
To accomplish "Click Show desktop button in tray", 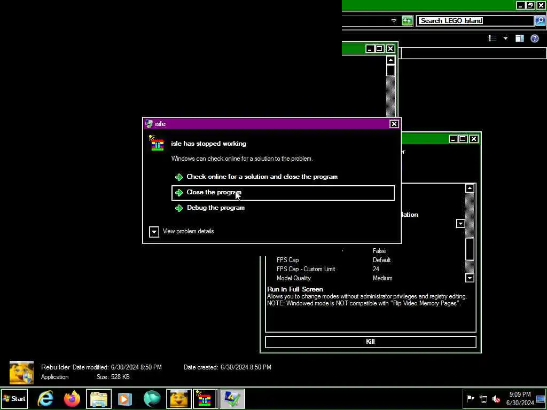I will point(541,398).
